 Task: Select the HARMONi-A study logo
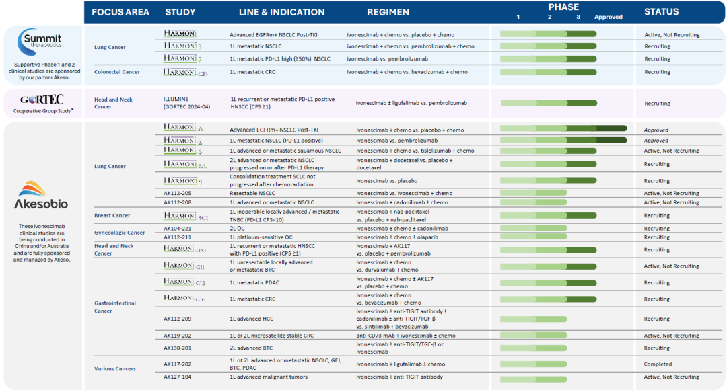click(x=184, y=128)
